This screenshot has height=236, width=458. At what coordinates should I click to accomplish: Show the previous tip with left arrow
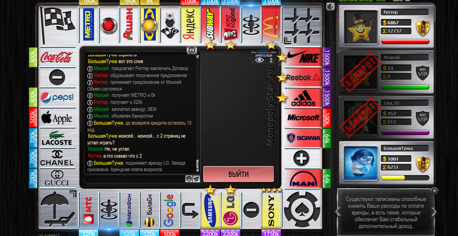pyautogui.click(x=338, y=212)
